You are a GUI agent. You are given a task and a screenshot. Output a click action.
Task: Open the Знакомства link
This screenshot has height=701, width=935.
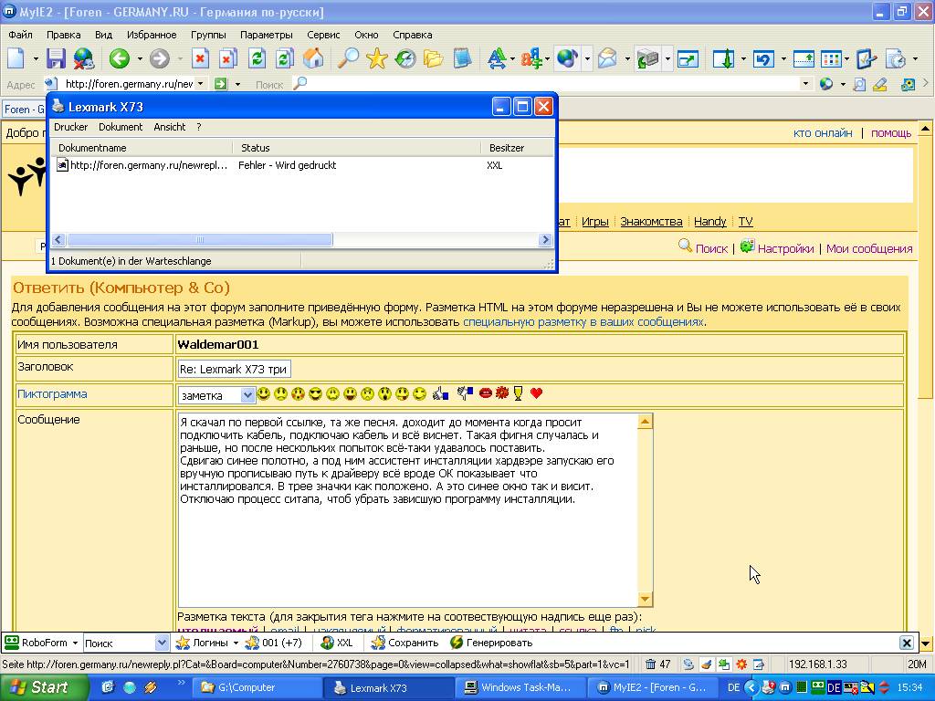651,221
